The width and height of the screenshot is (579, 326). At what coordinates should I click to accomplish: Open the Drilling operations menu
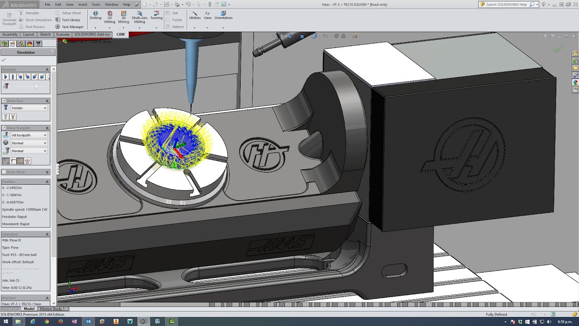coord(95,15)
